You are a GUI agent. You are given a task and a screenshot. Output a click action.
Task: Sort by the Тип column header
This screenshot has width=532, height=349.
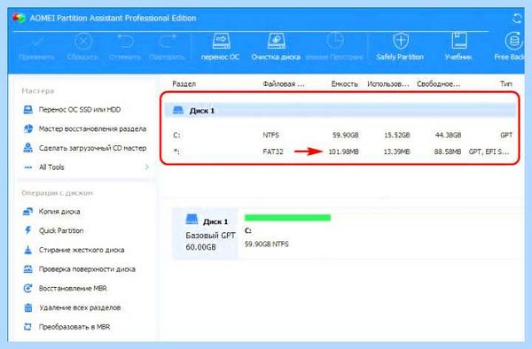506,83
